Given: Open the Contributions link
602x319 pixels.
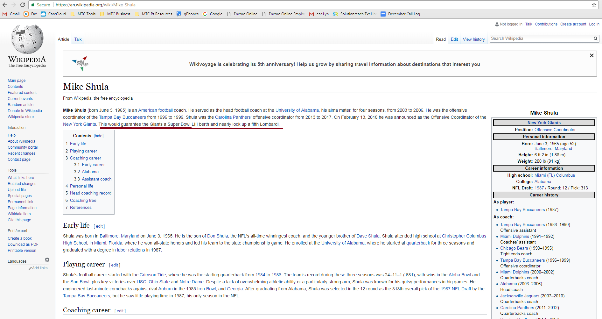Looking at the screenshot, I should (546, 24).
